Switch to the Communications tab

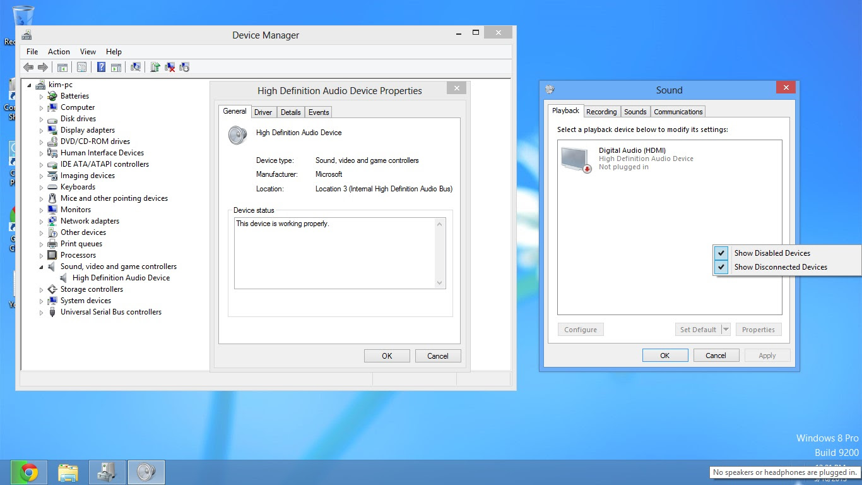pyautogui.click(x=678, y=112)
